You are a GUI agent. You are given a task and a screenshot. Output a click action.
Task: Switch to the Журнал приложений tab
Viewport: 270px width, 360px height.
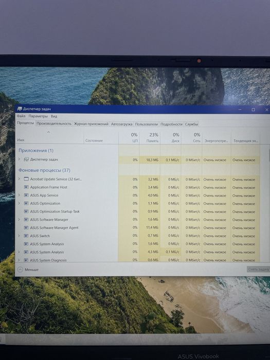tap(91, 124)
